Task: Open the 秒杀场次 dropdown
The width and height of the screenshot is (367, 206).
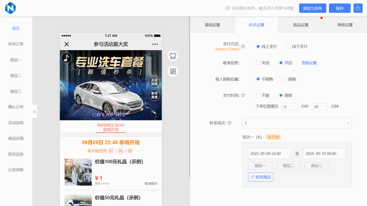Action: (x=297, y=123)
